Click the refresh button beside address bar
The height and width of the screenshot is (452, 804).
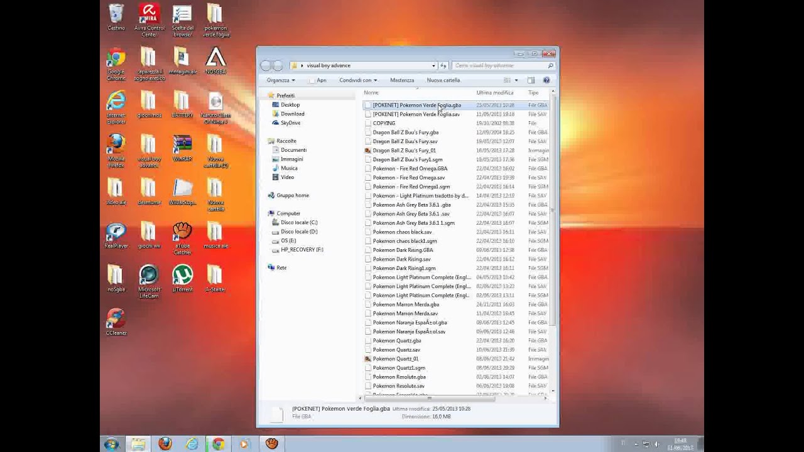click(x=443, y=65)
